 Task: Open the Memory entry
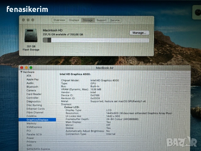(x=31, y=123)
